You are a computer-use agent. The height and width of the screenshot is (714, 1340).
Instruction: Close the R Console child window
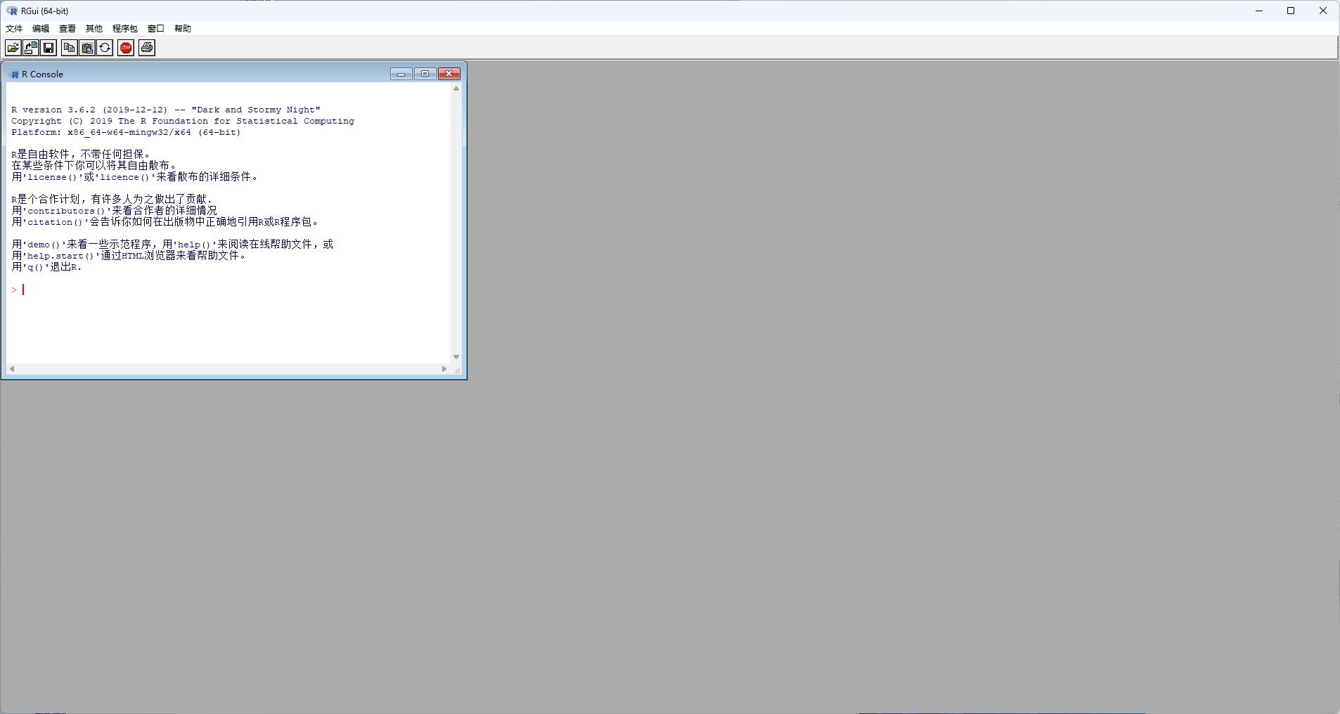pos(449,74)
